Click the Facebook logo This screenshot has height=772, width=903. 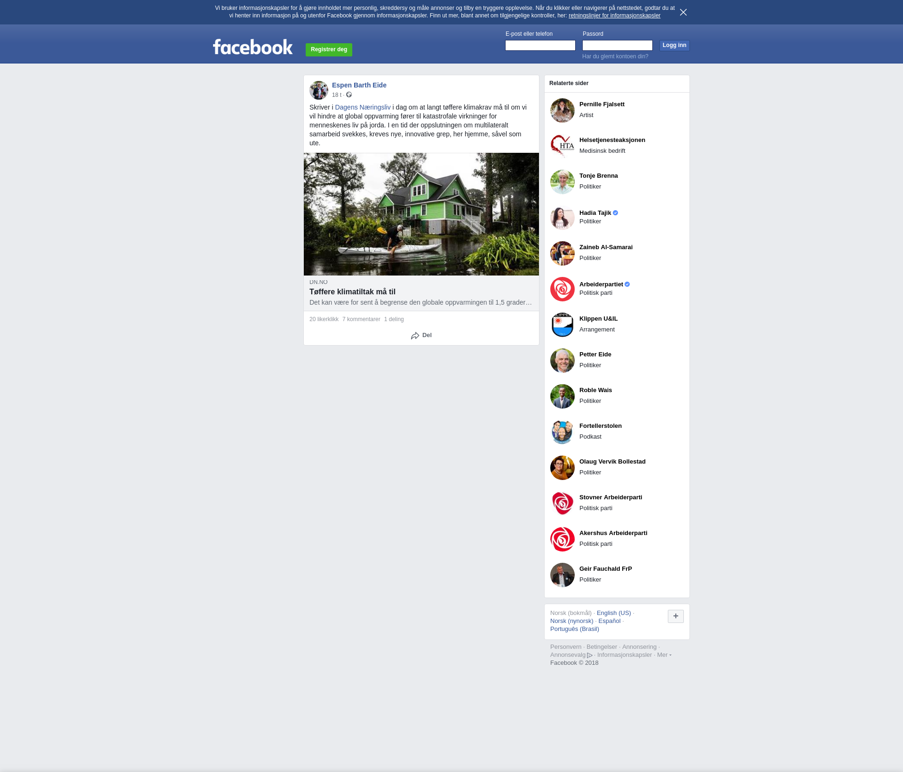coord(253,47)
